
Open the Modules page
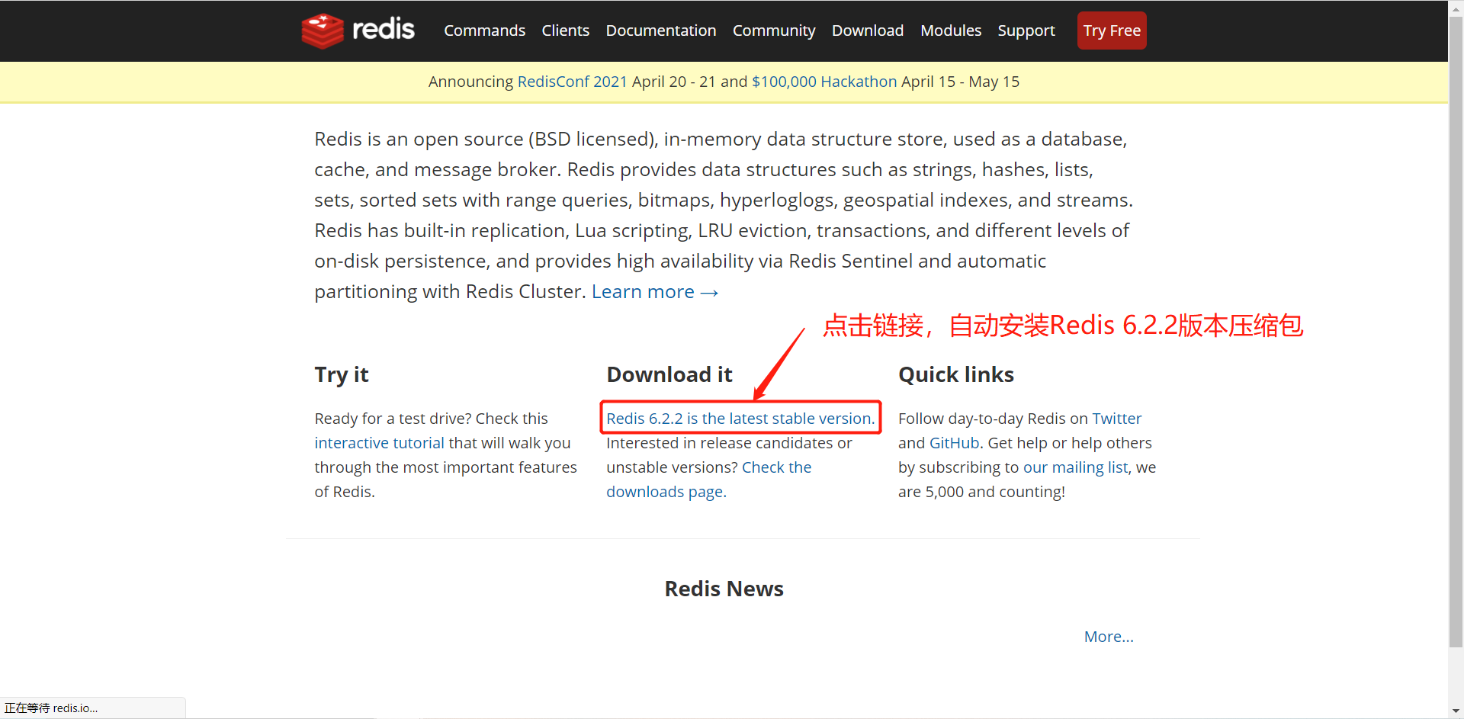point(950,30)
